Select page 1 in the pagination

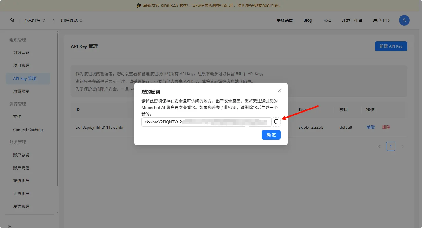(390, 146)
